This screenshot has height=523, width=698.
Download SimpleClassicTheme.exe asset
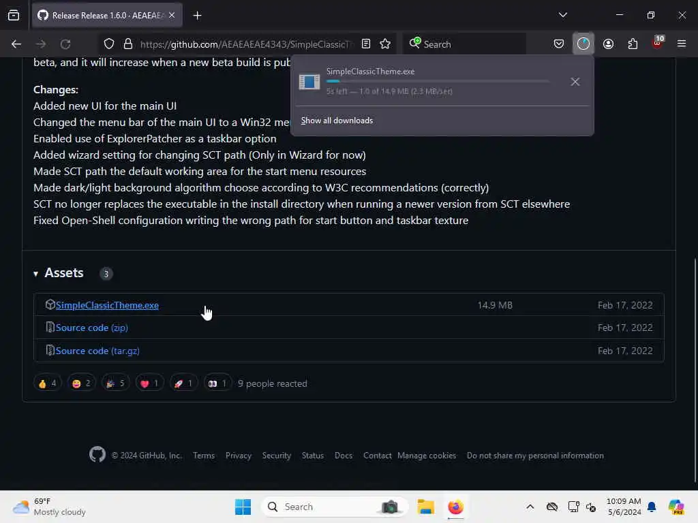click(x=107, y=306)
